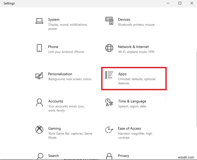Image resolution: width=197 pixels, height=160 pixels.
Task: Click "Background, lock screen, colors" text
Action: coord(70,79)
